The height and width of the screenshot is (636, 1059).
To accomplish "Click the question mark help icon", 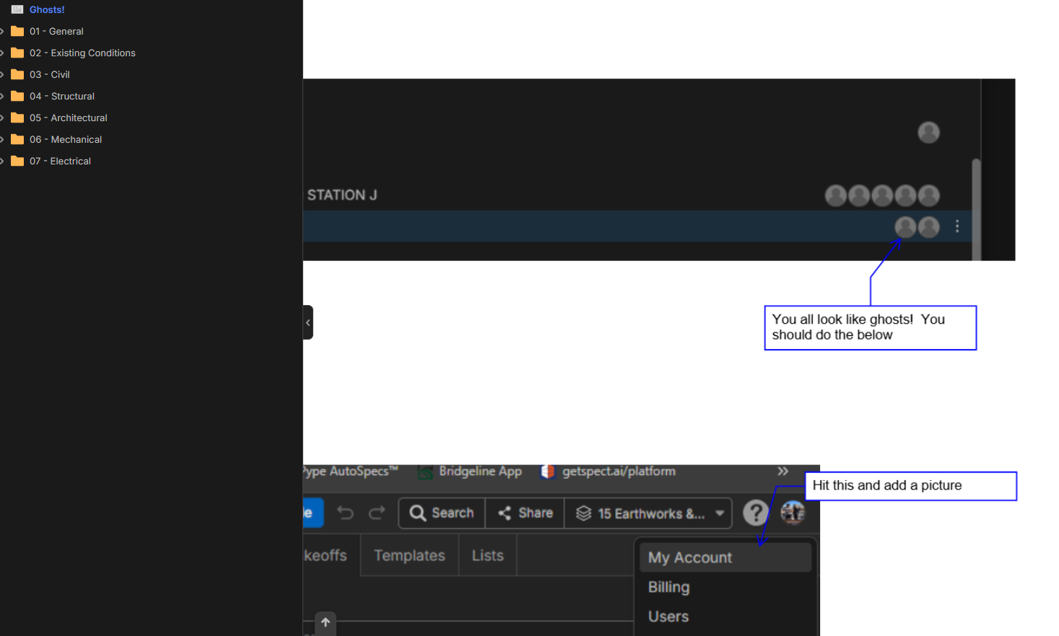I will (755, 513).
